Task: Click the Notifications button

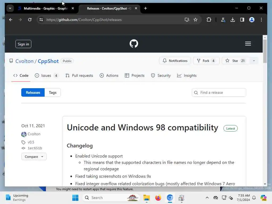Action: pyautogui.click(x=175, y=61)
